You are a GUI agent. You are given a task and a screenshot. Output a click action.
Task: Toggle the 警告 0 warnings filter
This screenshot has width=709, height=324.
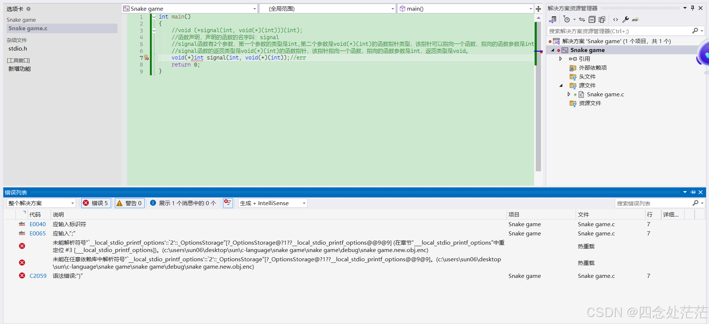coord(130,203)
